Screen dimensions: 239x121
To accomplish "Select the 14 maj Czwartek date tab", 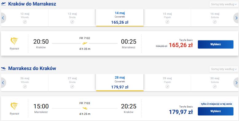I will point(120,18).
